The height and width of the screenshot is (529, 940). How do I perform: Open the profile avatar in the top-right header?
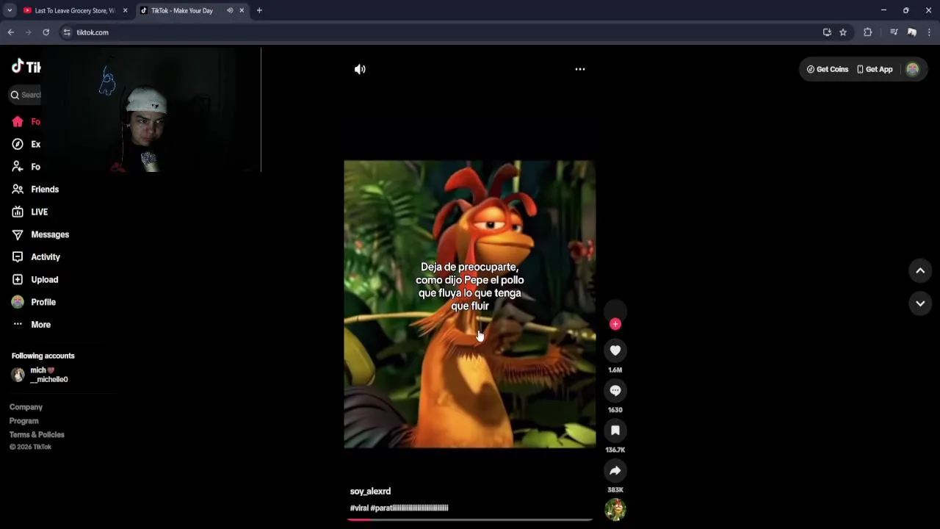point(913,69)
